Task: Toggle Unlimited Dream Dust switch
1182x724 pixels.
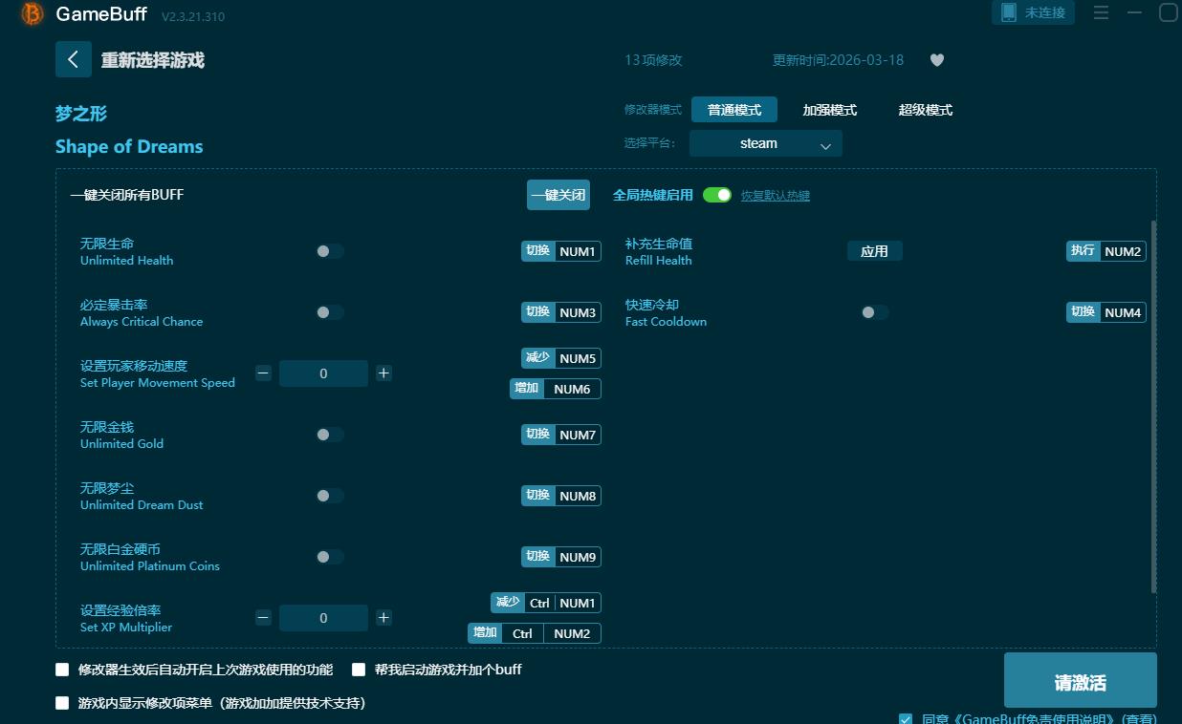Action: click(330, 496)
